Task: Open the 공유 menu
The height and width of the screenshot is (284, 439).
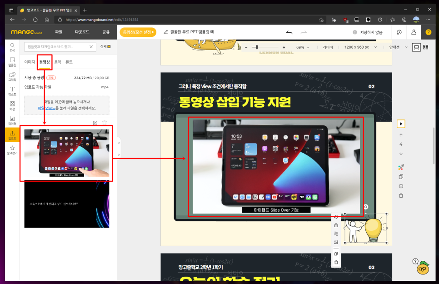Action: (x=106, y=32)
